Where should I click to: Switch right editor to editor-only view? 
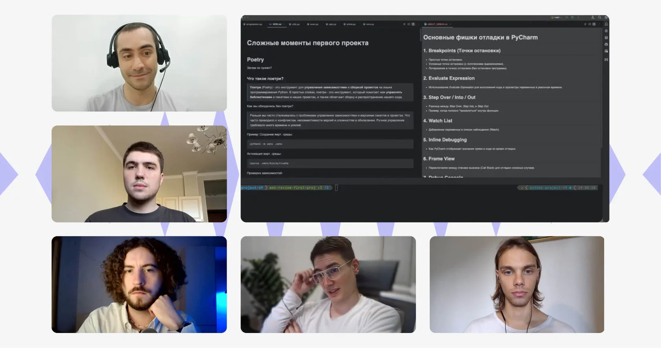coord(585,24)
